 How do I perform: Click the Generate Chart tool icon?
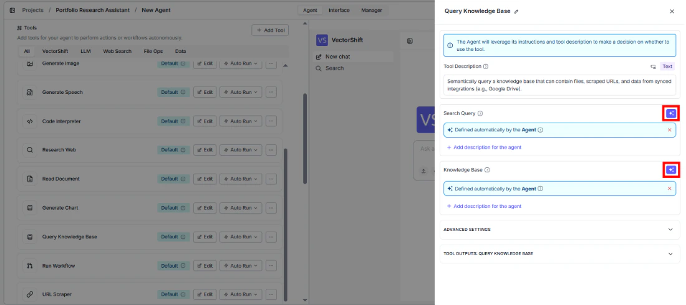click(x=30, y=208)
